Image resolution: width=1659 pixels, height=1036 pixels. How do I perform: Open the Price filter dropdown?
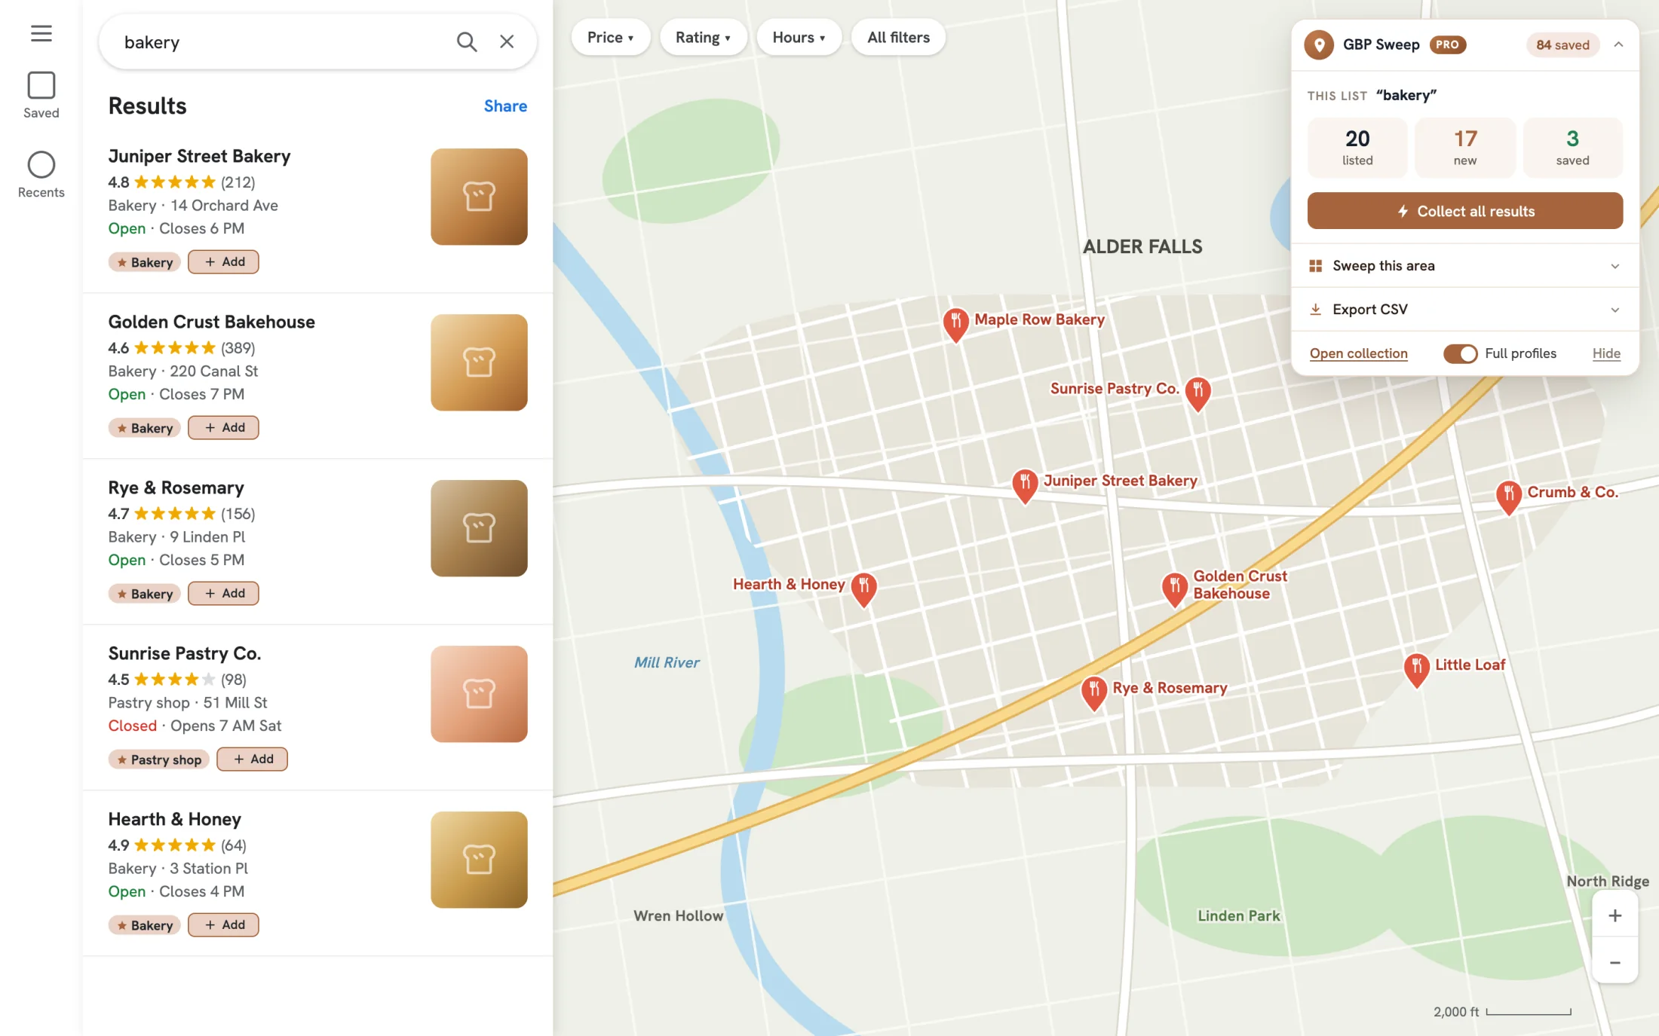pyautogui.click(x=609, y=38)
